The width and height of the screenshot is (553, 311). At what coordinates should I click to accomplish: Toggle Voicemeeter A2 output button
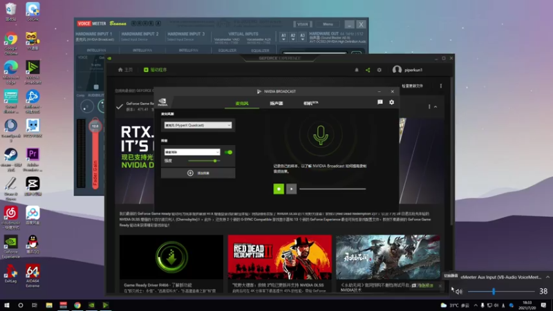coord(292,37)
